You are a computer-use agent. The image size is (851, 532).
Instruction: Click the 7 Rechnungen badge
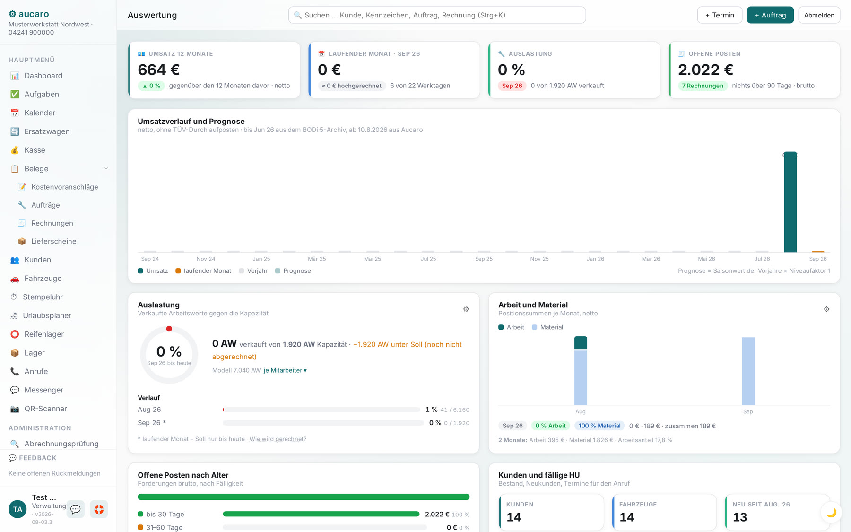coord(703,86)
